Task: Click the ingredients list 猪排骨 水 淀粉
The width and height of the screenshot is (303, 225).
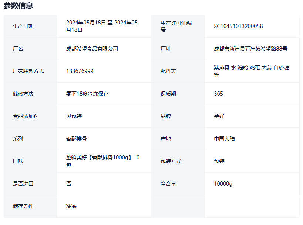Action: click(x=252, y=71)
